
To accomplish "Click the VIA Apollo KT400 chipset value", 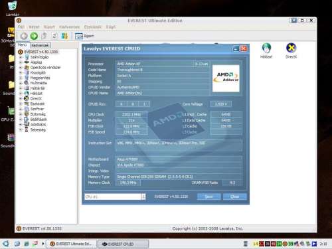I will pyautogui.click(x=130, y=165).
